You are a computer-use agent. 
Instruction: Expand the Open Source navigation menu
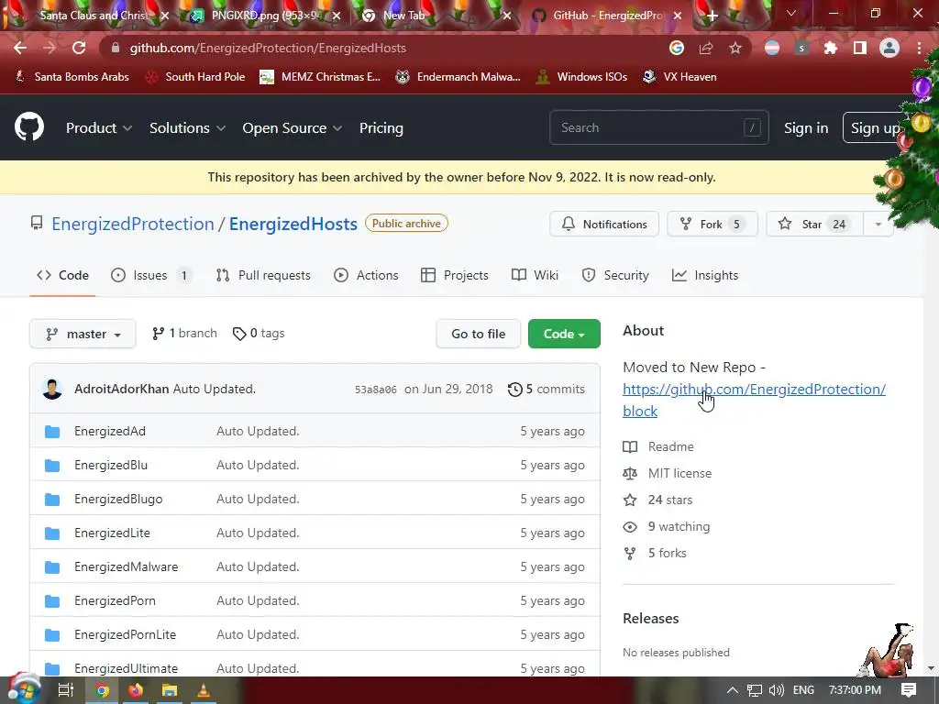[293, 128]
